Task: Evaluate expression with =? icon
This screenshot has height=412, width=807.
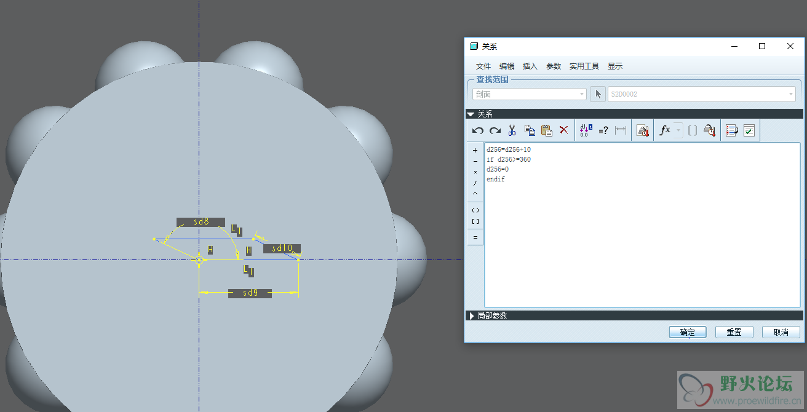Action: click(603, 130)
